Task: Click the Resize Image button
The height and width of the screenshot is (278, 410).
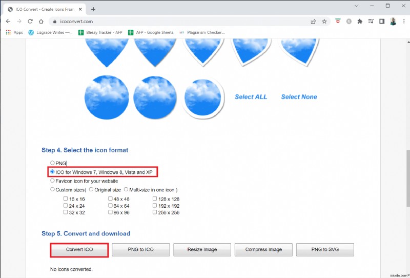Action: (202, 250)
